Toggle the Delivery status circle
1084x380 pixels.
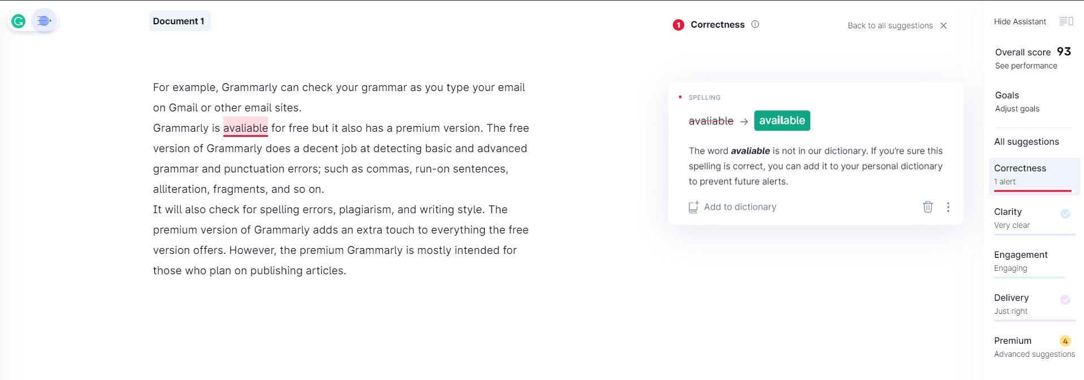click(1066, 300)
